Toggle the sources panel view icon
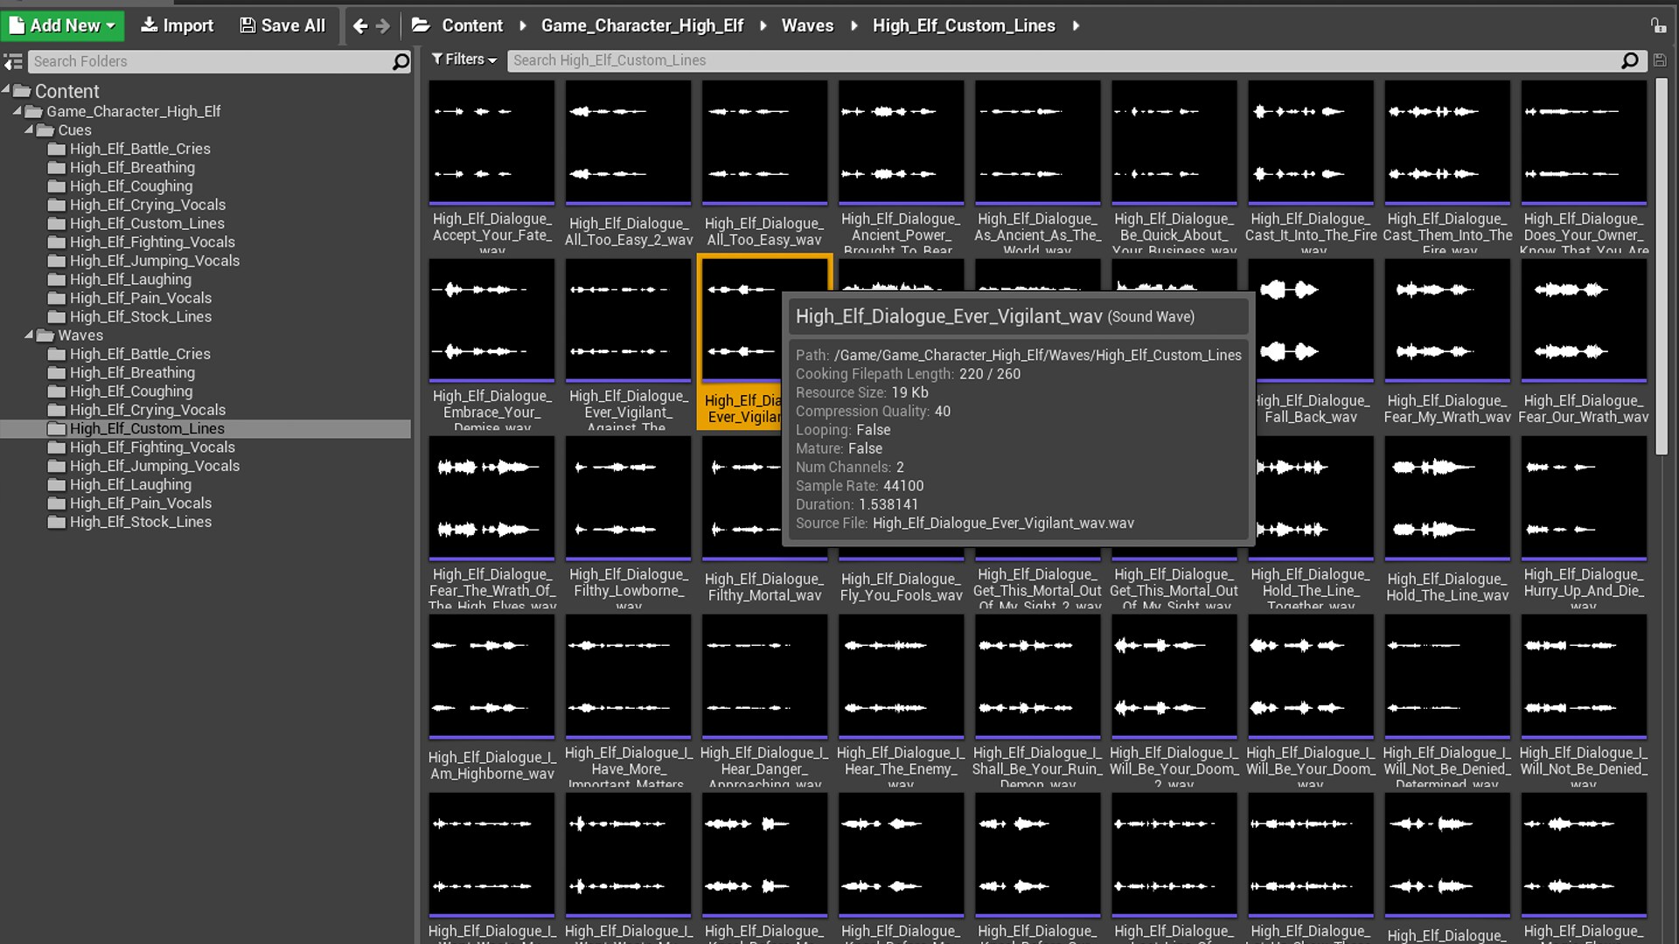1679x944 pixels. pyautogui.click(x=13, y=62)
